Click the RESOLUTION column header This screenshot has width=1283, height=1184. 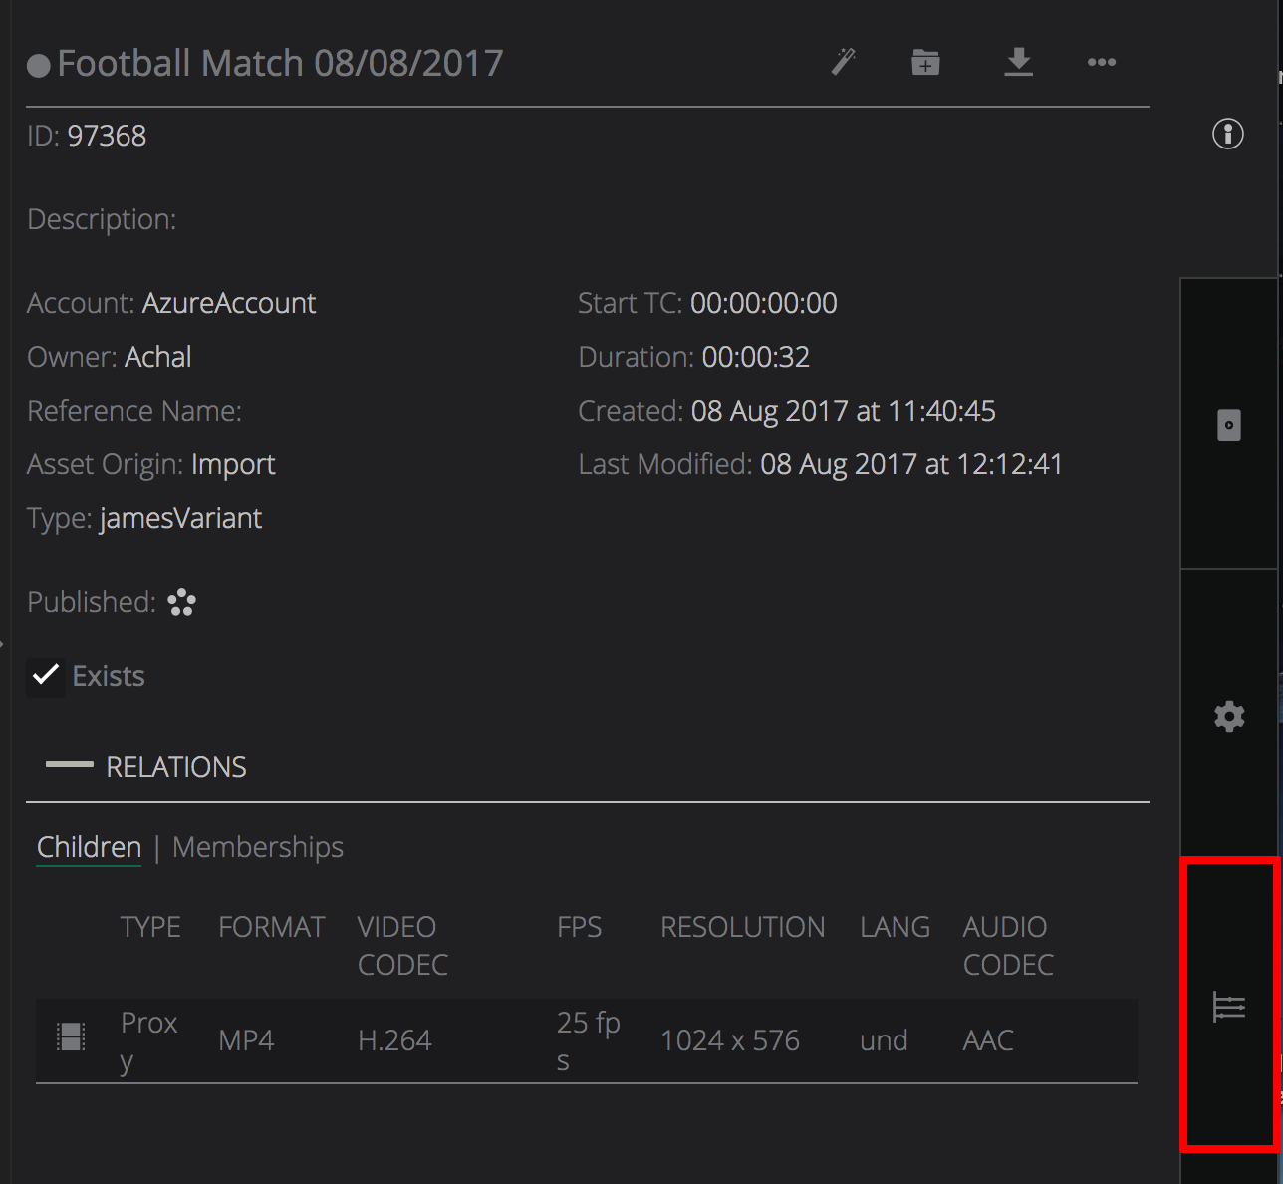tap(742, 927)
